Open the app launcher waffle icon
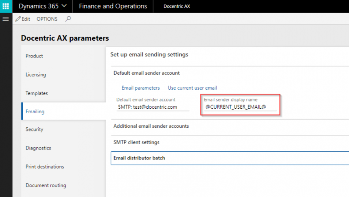Image resolution: width=349 pixels, height=197 pixels. [x=6, y=6]
